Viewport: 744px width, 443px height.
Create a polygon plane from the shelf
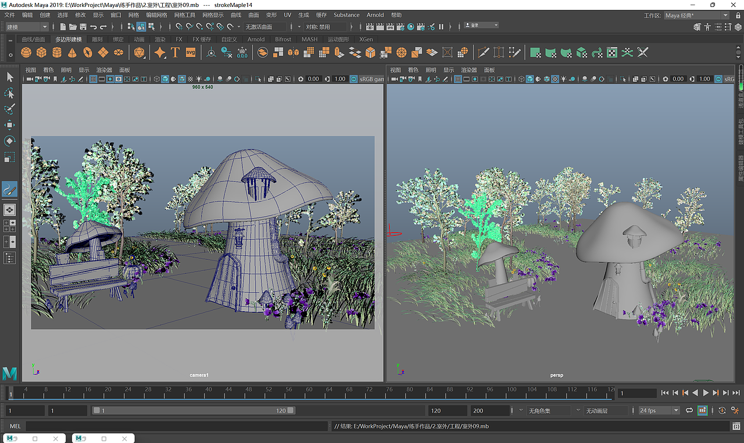(103, 53)
